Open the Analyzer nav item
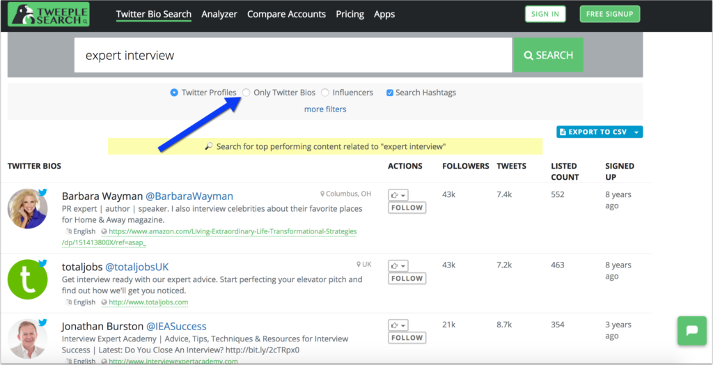 [219, 14]
